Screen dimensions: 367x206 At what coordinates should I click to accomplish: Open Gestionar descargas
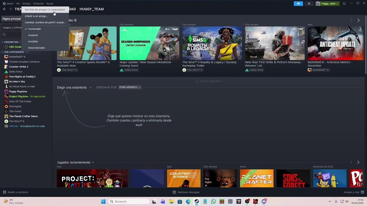point(186,192)
